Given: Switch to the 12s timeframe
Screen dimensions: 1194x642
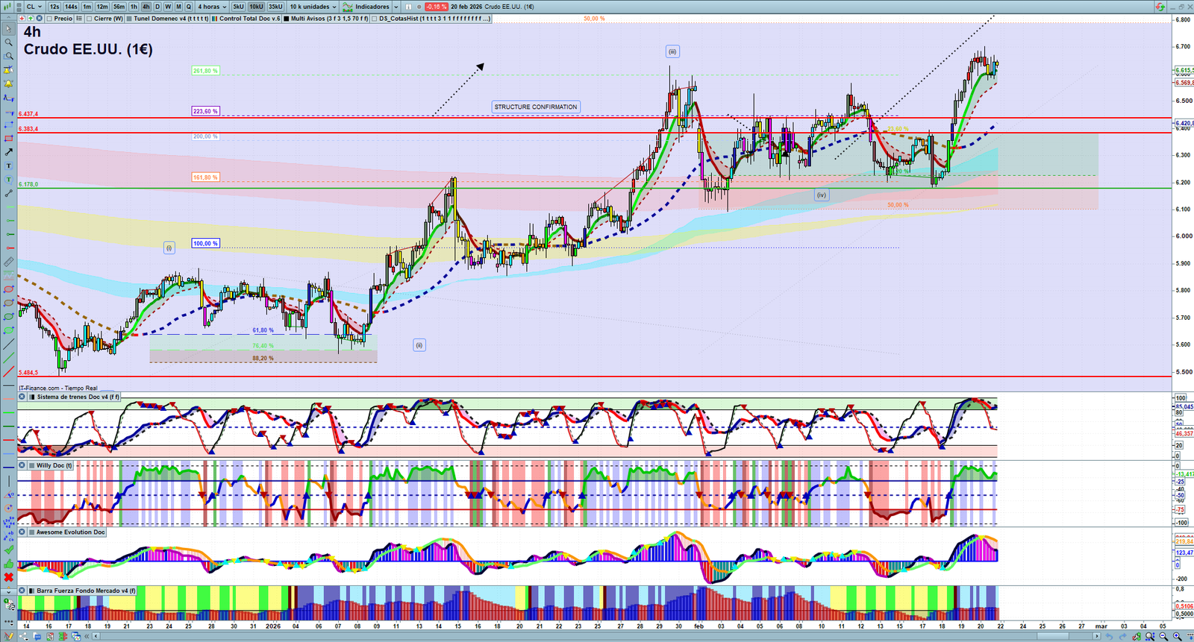Looking at the screenshot, I should coord(54,7).
